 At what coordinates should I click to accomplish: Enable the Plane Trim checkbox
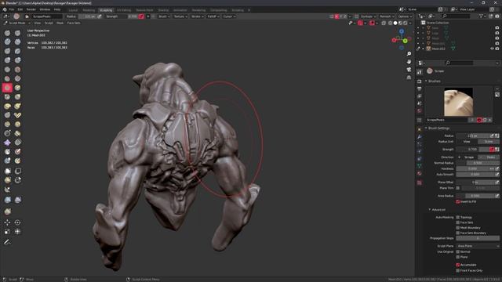click(x=458, y=188)
